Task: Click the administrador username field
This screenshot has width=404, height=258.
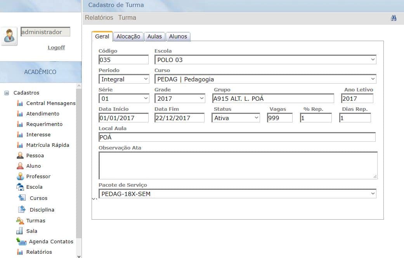Action: click(45, 32)
